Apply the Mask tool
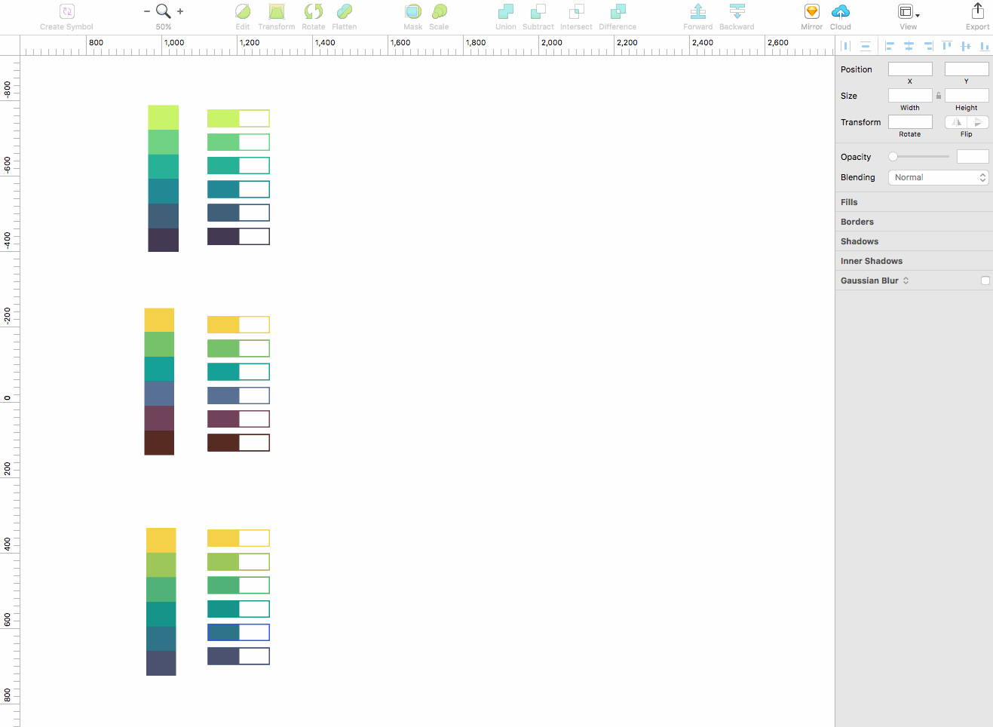Image resolution: width=993 pixels, height=727 pixels. click(x=413, y=11)
